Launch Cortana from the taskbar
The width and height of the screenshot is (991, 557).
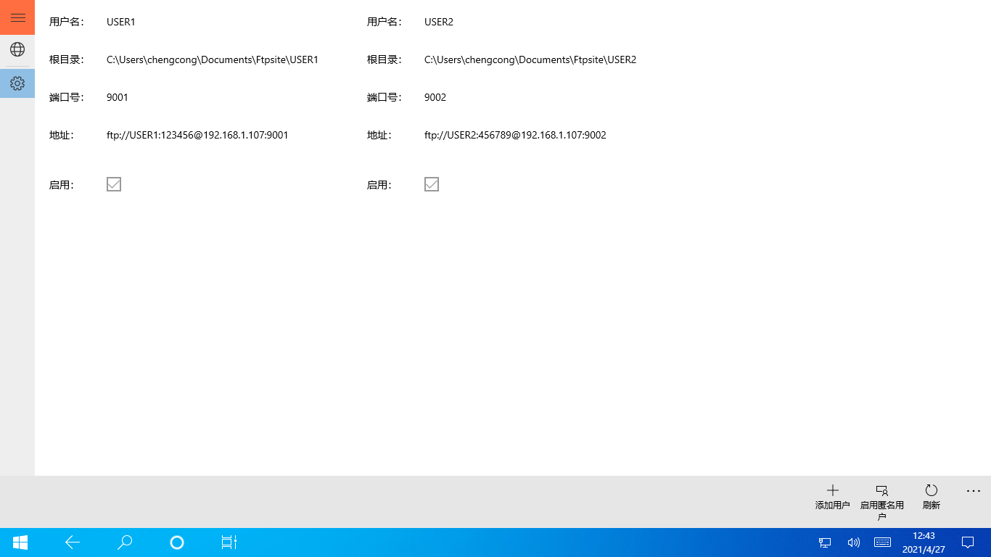[177, 542]
